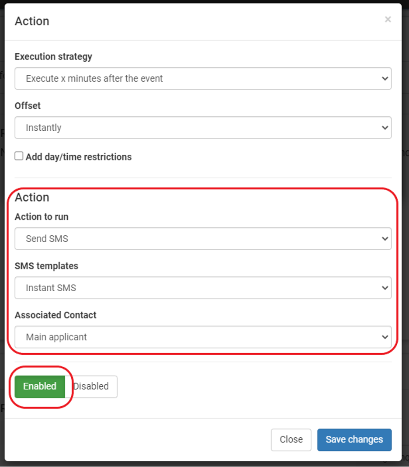Open the Execution strategy dropdown
The image size is (409, 467).
click(x=203, y=78)
